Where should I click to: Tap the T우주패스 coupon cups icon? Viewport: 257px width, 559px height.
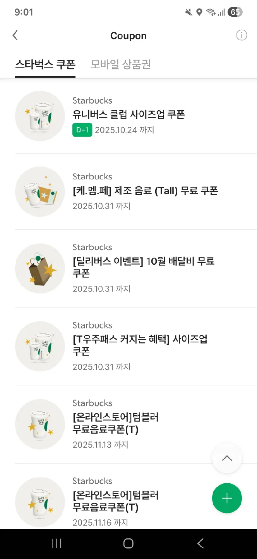click(40, 346)
